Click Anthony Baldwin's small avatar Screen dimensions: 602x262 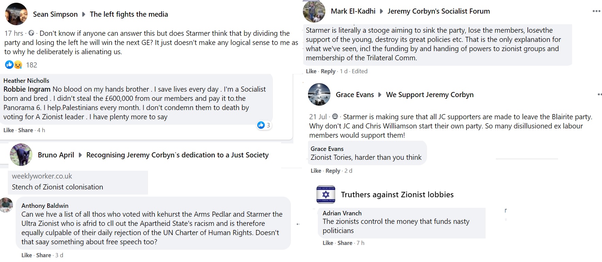click(x=6, y=205)
